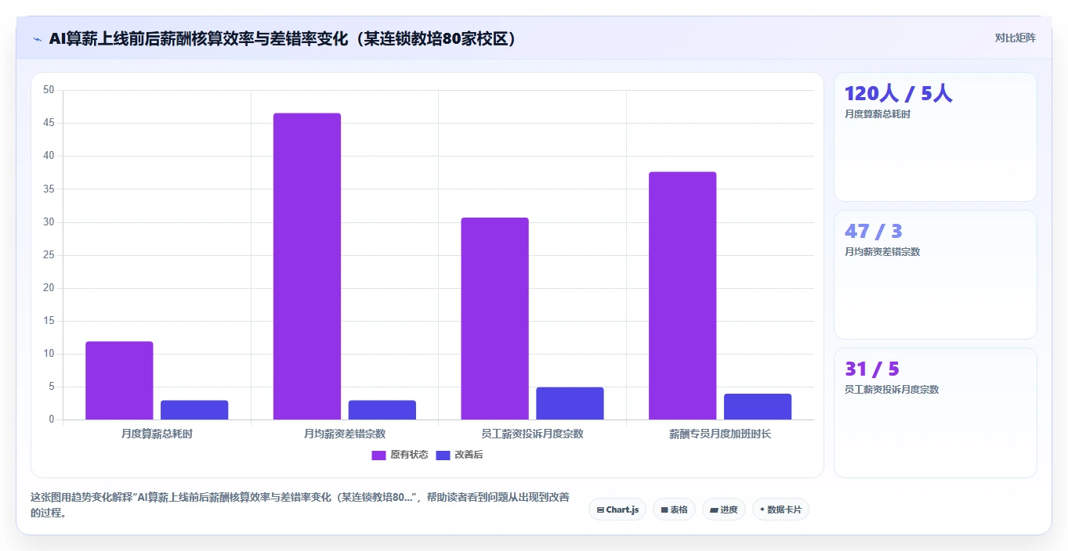Click the x-axis label 员工薪资投诉月度宗数

click(532, 434)
